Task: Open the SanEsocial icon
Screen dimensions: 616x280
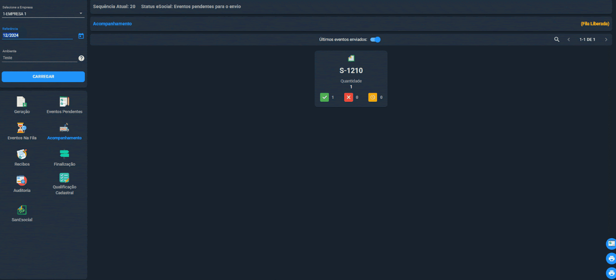Action: pyautogui.click(x=22, y=210)
